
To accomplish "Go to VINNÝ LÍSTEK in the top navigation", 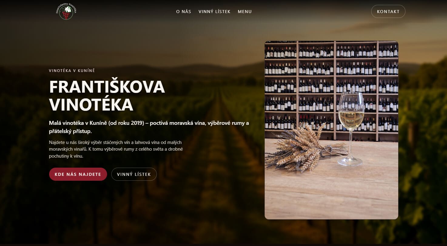I will (x=214, y=12).
